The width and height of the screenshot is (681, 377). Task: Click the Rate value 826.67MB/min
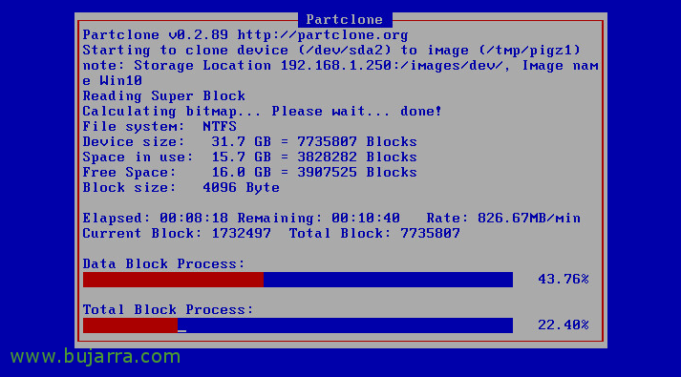[529, 218]
